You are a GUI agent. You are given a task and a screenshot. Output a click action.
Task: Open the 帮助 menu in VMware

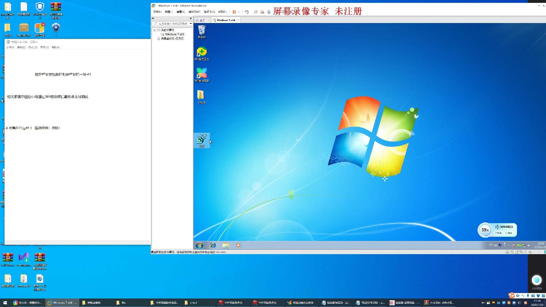222,12
